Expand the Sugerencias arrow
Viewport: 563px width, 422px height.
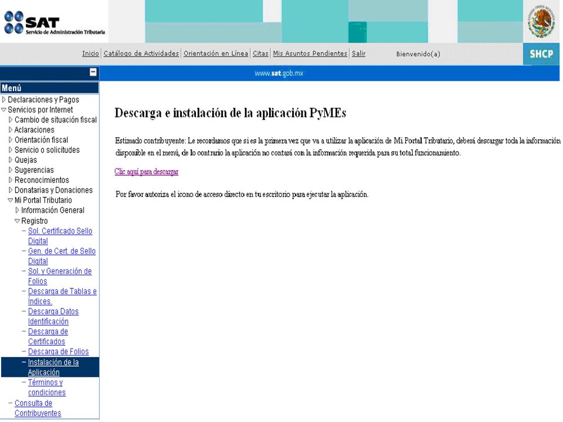point(11,170)
